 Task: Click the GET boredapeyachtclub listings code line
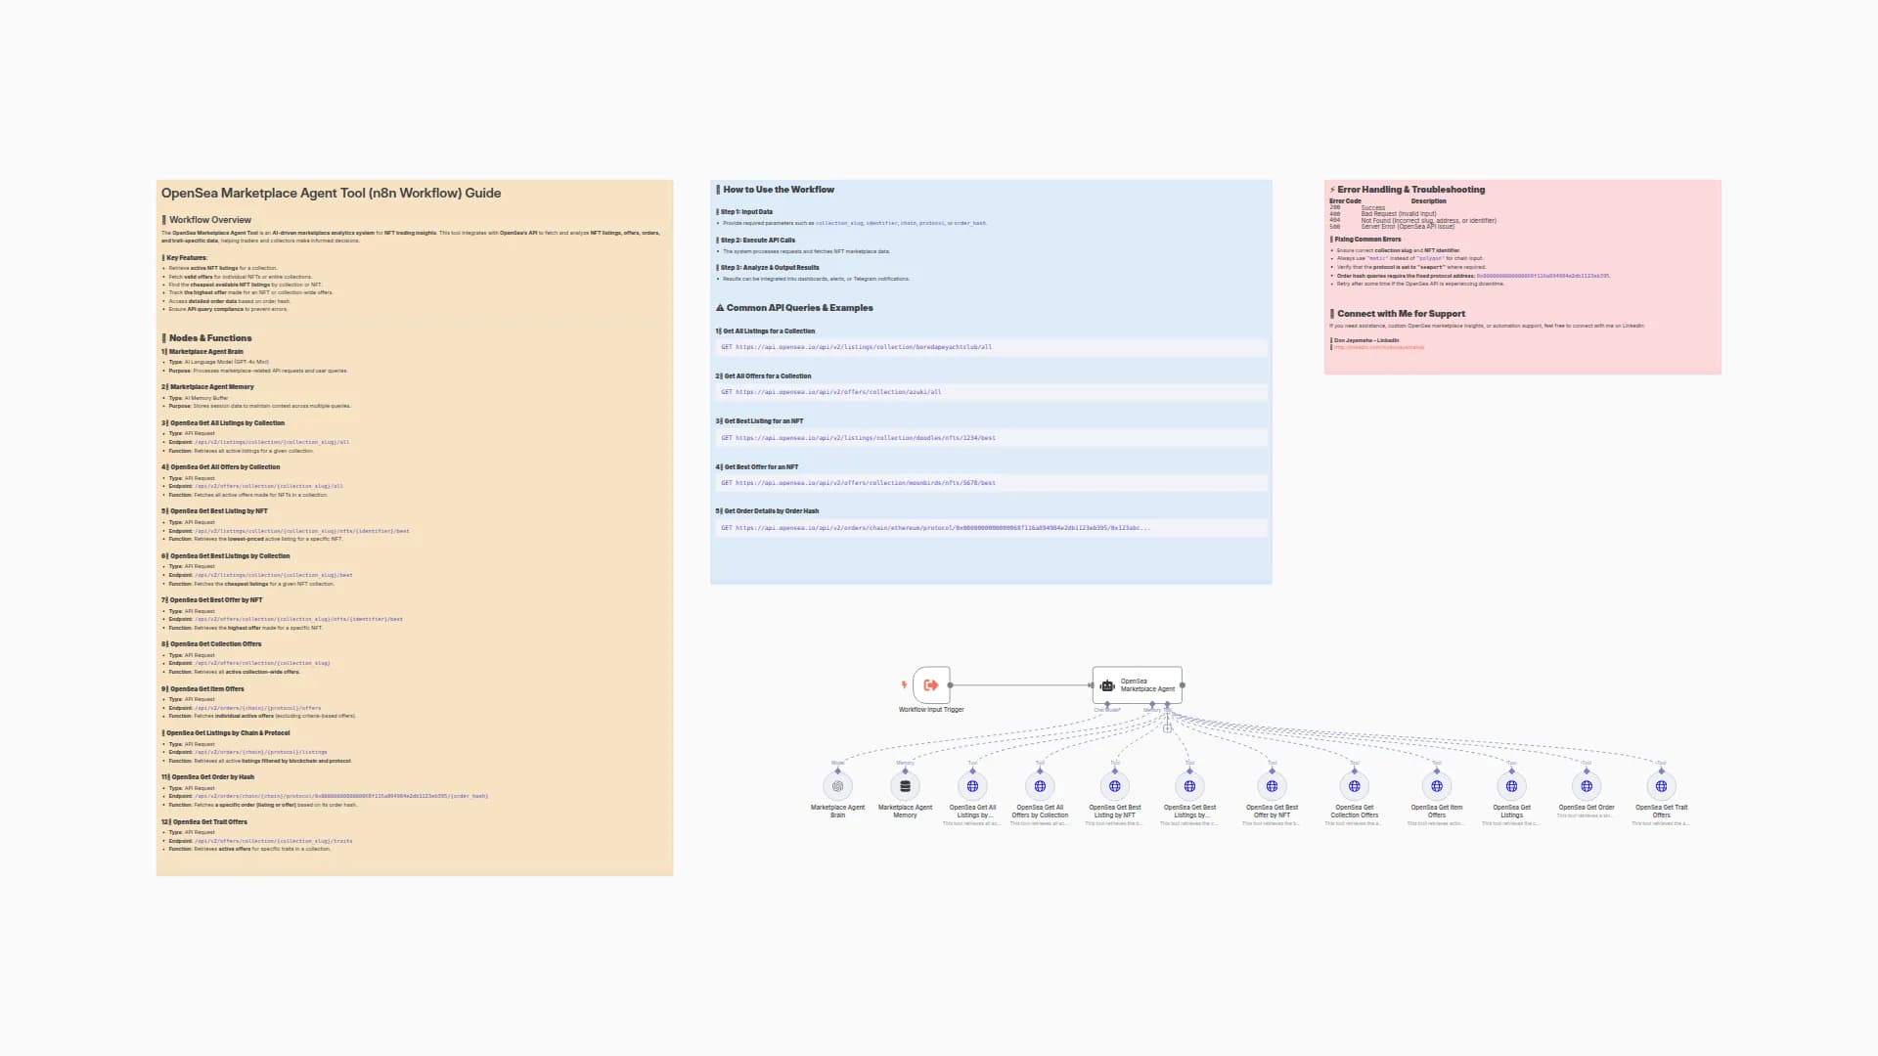click(x=991, y=347)
